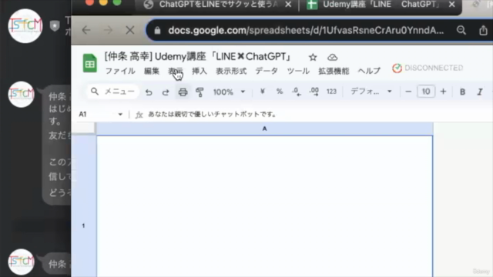Check cloud save status icon
493x277 pixels.
tap(332, 57)
